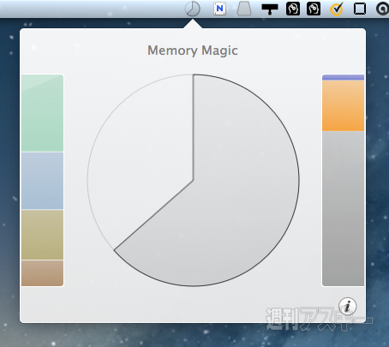The image size is (389, 347).
Task: Open the yellow checkmark circle menu bar icon
Action: pyautogui.click(x=337, y=9)
